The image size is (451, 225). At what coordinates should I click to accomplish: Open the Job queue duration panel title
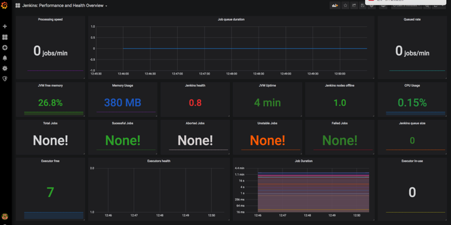click(x=231, y=20)
